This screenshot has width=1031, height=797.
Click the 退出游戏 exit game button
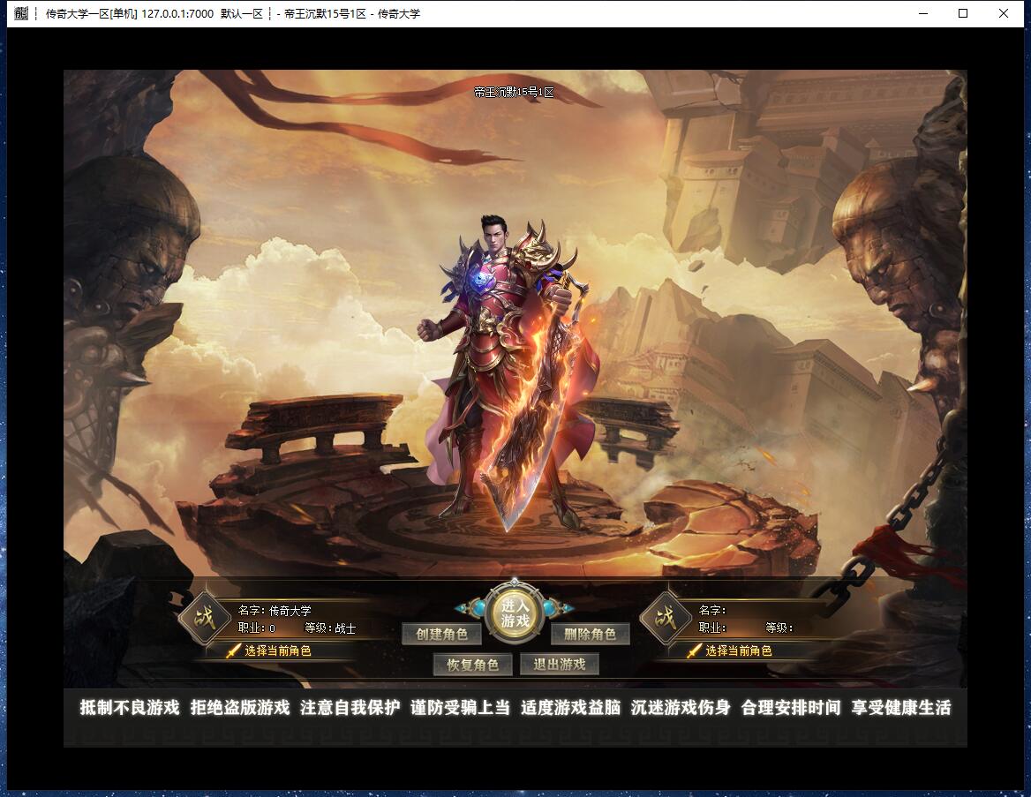pos(559,664)
